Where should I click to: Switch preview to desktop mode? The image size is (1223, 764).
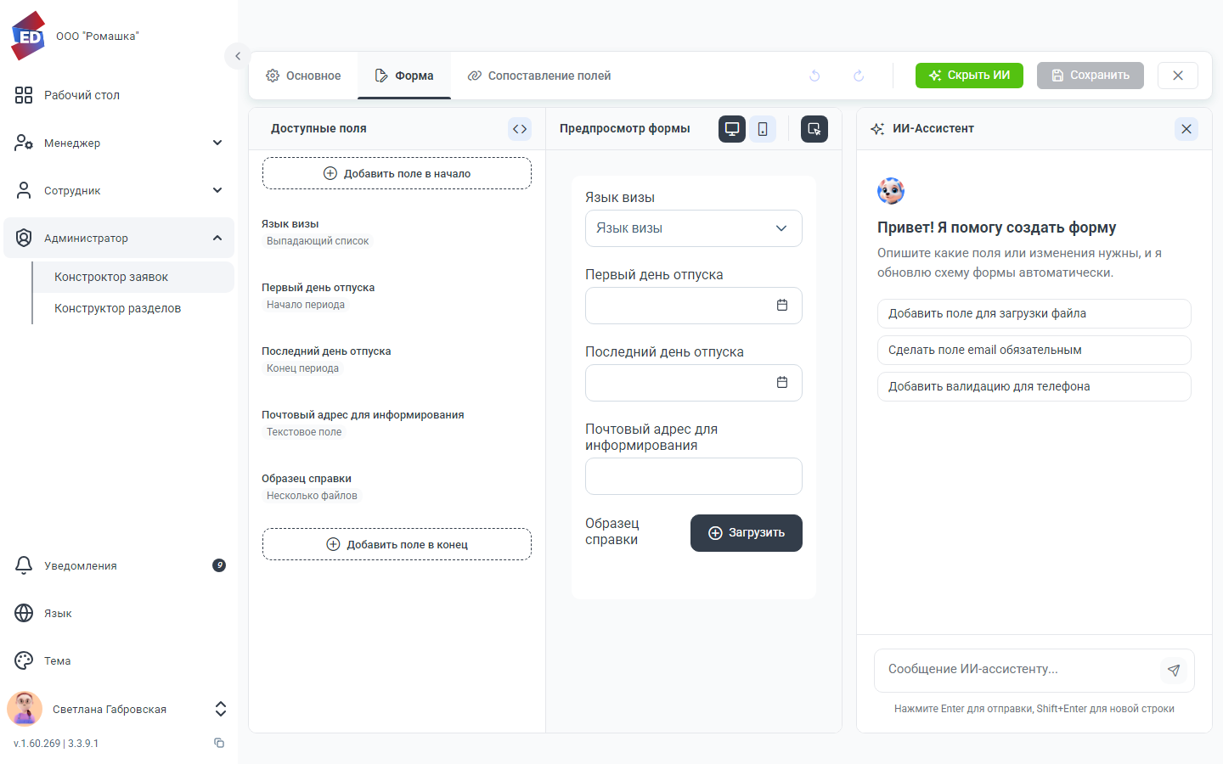[732, 129]
